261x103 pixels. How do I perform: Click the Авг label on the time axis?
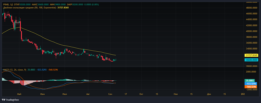point(88,94)
